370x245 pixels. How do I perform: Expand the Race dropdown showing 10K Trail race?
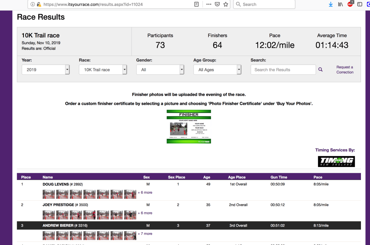click(103, 70)
